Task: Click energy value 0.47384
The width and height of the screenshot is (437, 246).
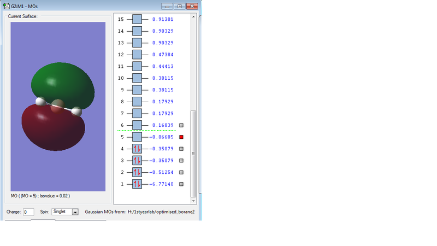Action: pyautogui.click(x=163, y=55)
